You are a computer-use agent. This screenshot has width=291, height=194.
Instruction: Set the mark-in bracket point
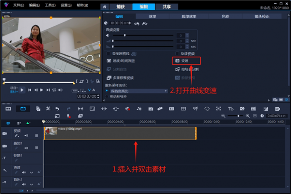(x=77, y=81)
